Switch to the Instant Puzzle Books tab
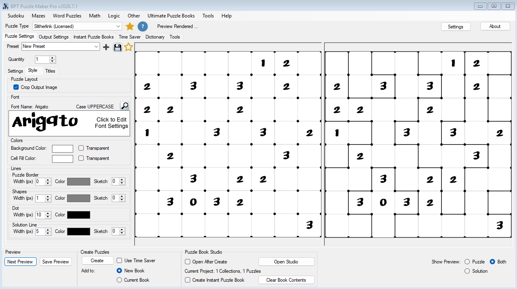Image resolution: width=517 pixels, height=289 pixels. 93,37
